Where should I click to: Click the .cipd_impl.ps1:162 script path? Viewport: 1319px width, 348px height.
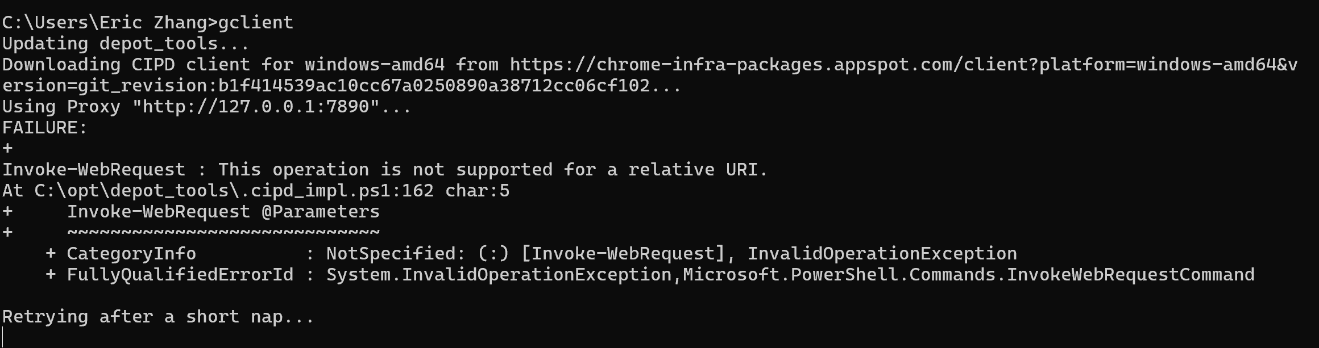[x=234, y=190]
